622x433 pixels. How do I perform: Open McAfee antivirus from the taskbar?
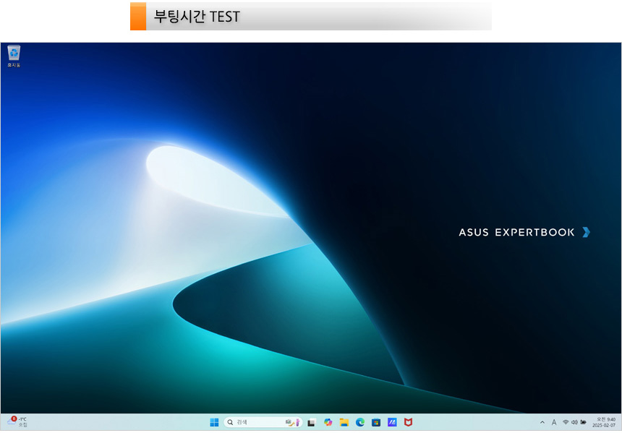point(408,422)
